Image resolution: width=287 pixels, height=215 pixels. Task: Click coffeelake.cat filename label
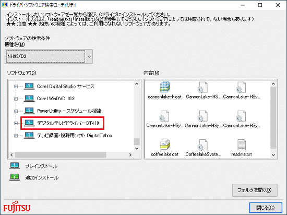click(164, 154)
